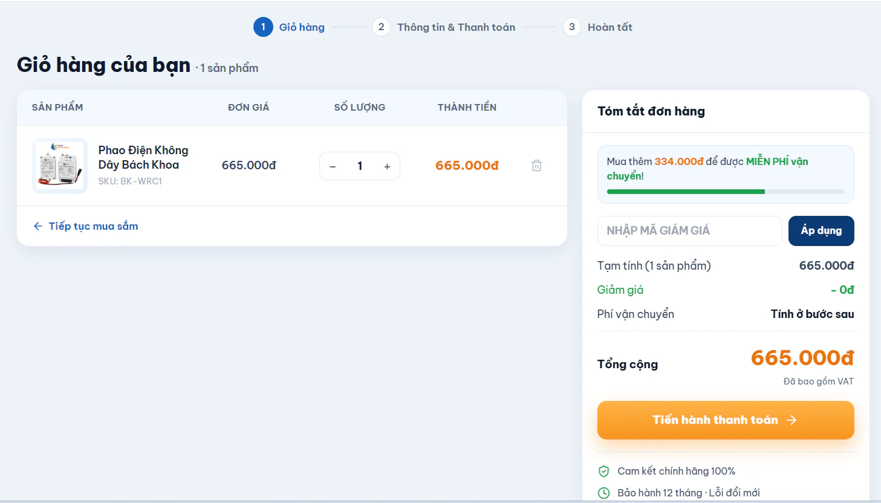This screenshot has height=503, width=881.
Task: Click the clock icon beside Bảo hành 12 tháng
Action: (603, 493)
